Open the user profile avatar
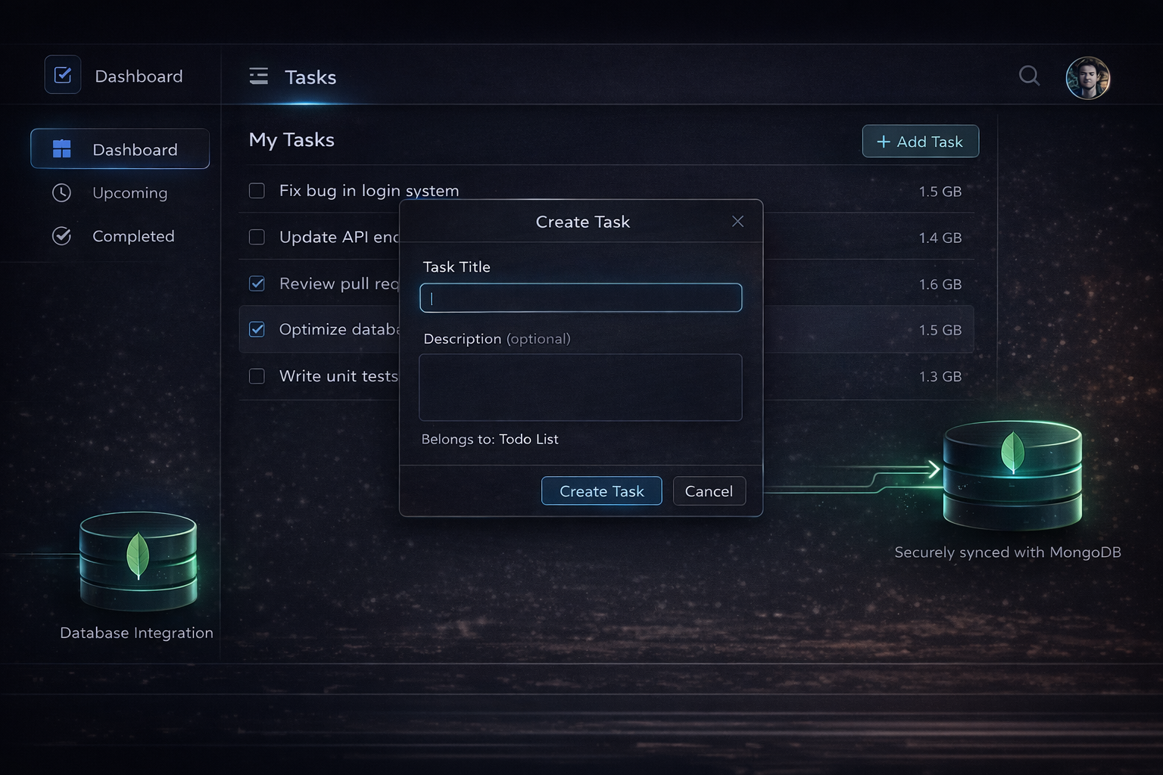This screenshot has height=775, width=1163. coord(1087,78)
